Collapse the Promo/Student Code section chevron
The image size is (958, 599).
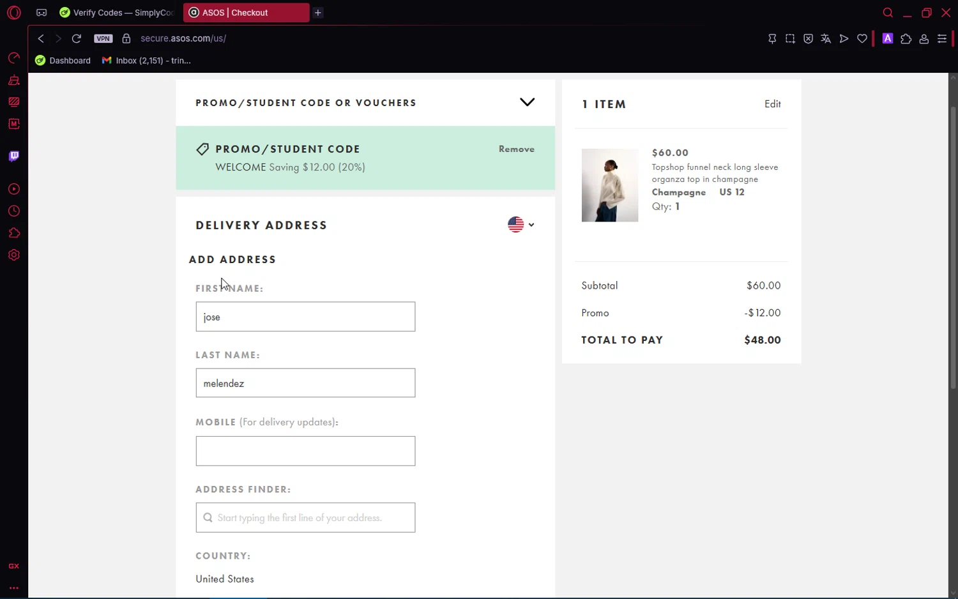click(x=527, y=102)
